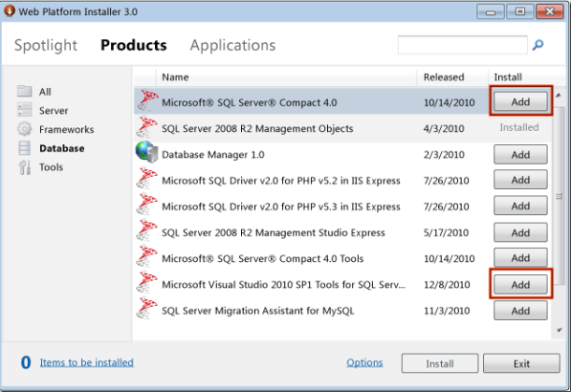Click the scroll up arrow in product list
This screenshot has height=392, width=571.
[559, 95]
